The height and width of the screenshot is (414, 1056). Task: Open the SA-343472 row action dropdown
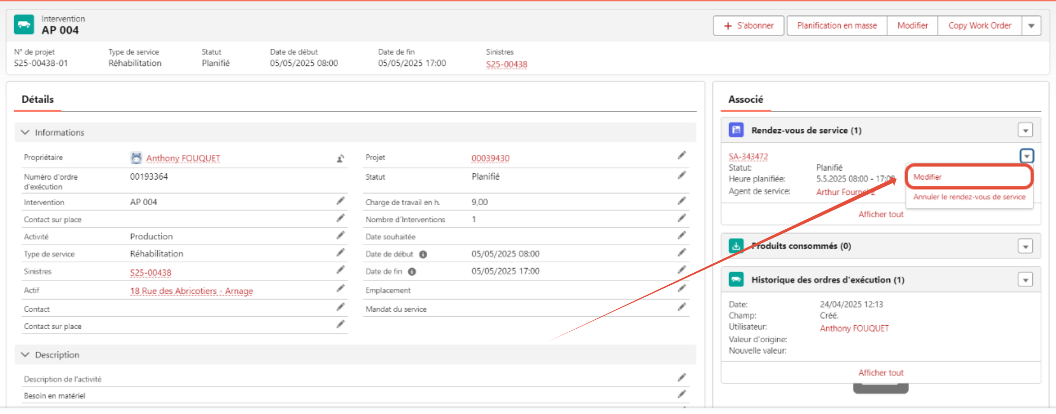[x=1027, y=156]
